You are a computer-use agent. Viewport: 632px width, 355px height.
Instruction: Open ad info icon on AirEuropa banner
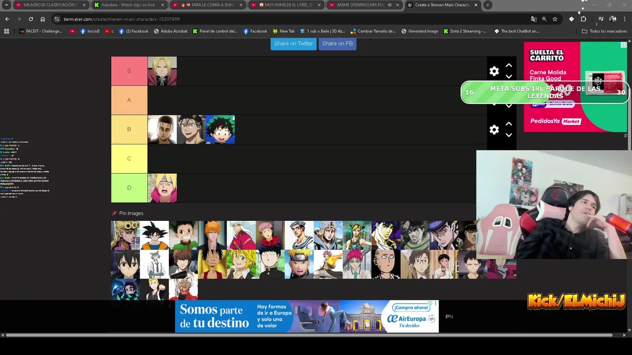click(x=430, y=303)
